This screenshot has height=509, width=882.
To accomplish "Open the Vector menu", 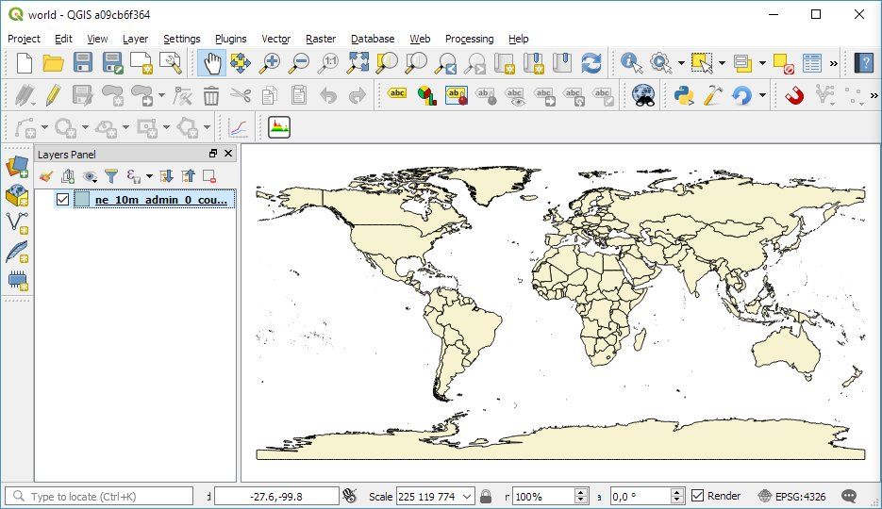I will [x=275, y=39].
